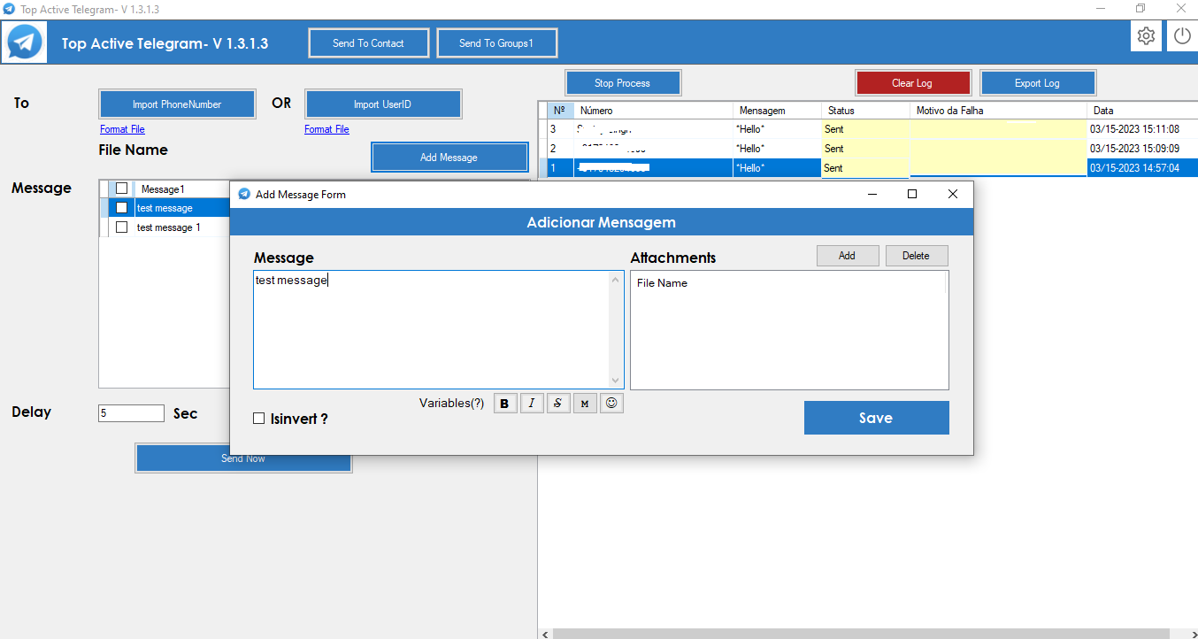The height and width of the screenshot is (639, 1198).
Task: Click the Add Message button
Action: click(449, 158)
